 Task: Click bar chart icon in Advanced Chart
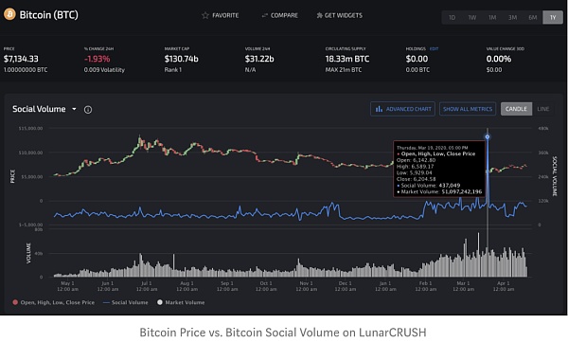point(379,109)
